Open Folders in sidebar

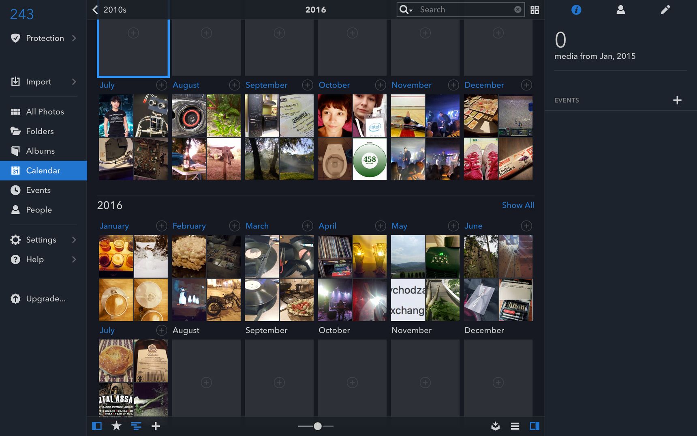point(43,131)
